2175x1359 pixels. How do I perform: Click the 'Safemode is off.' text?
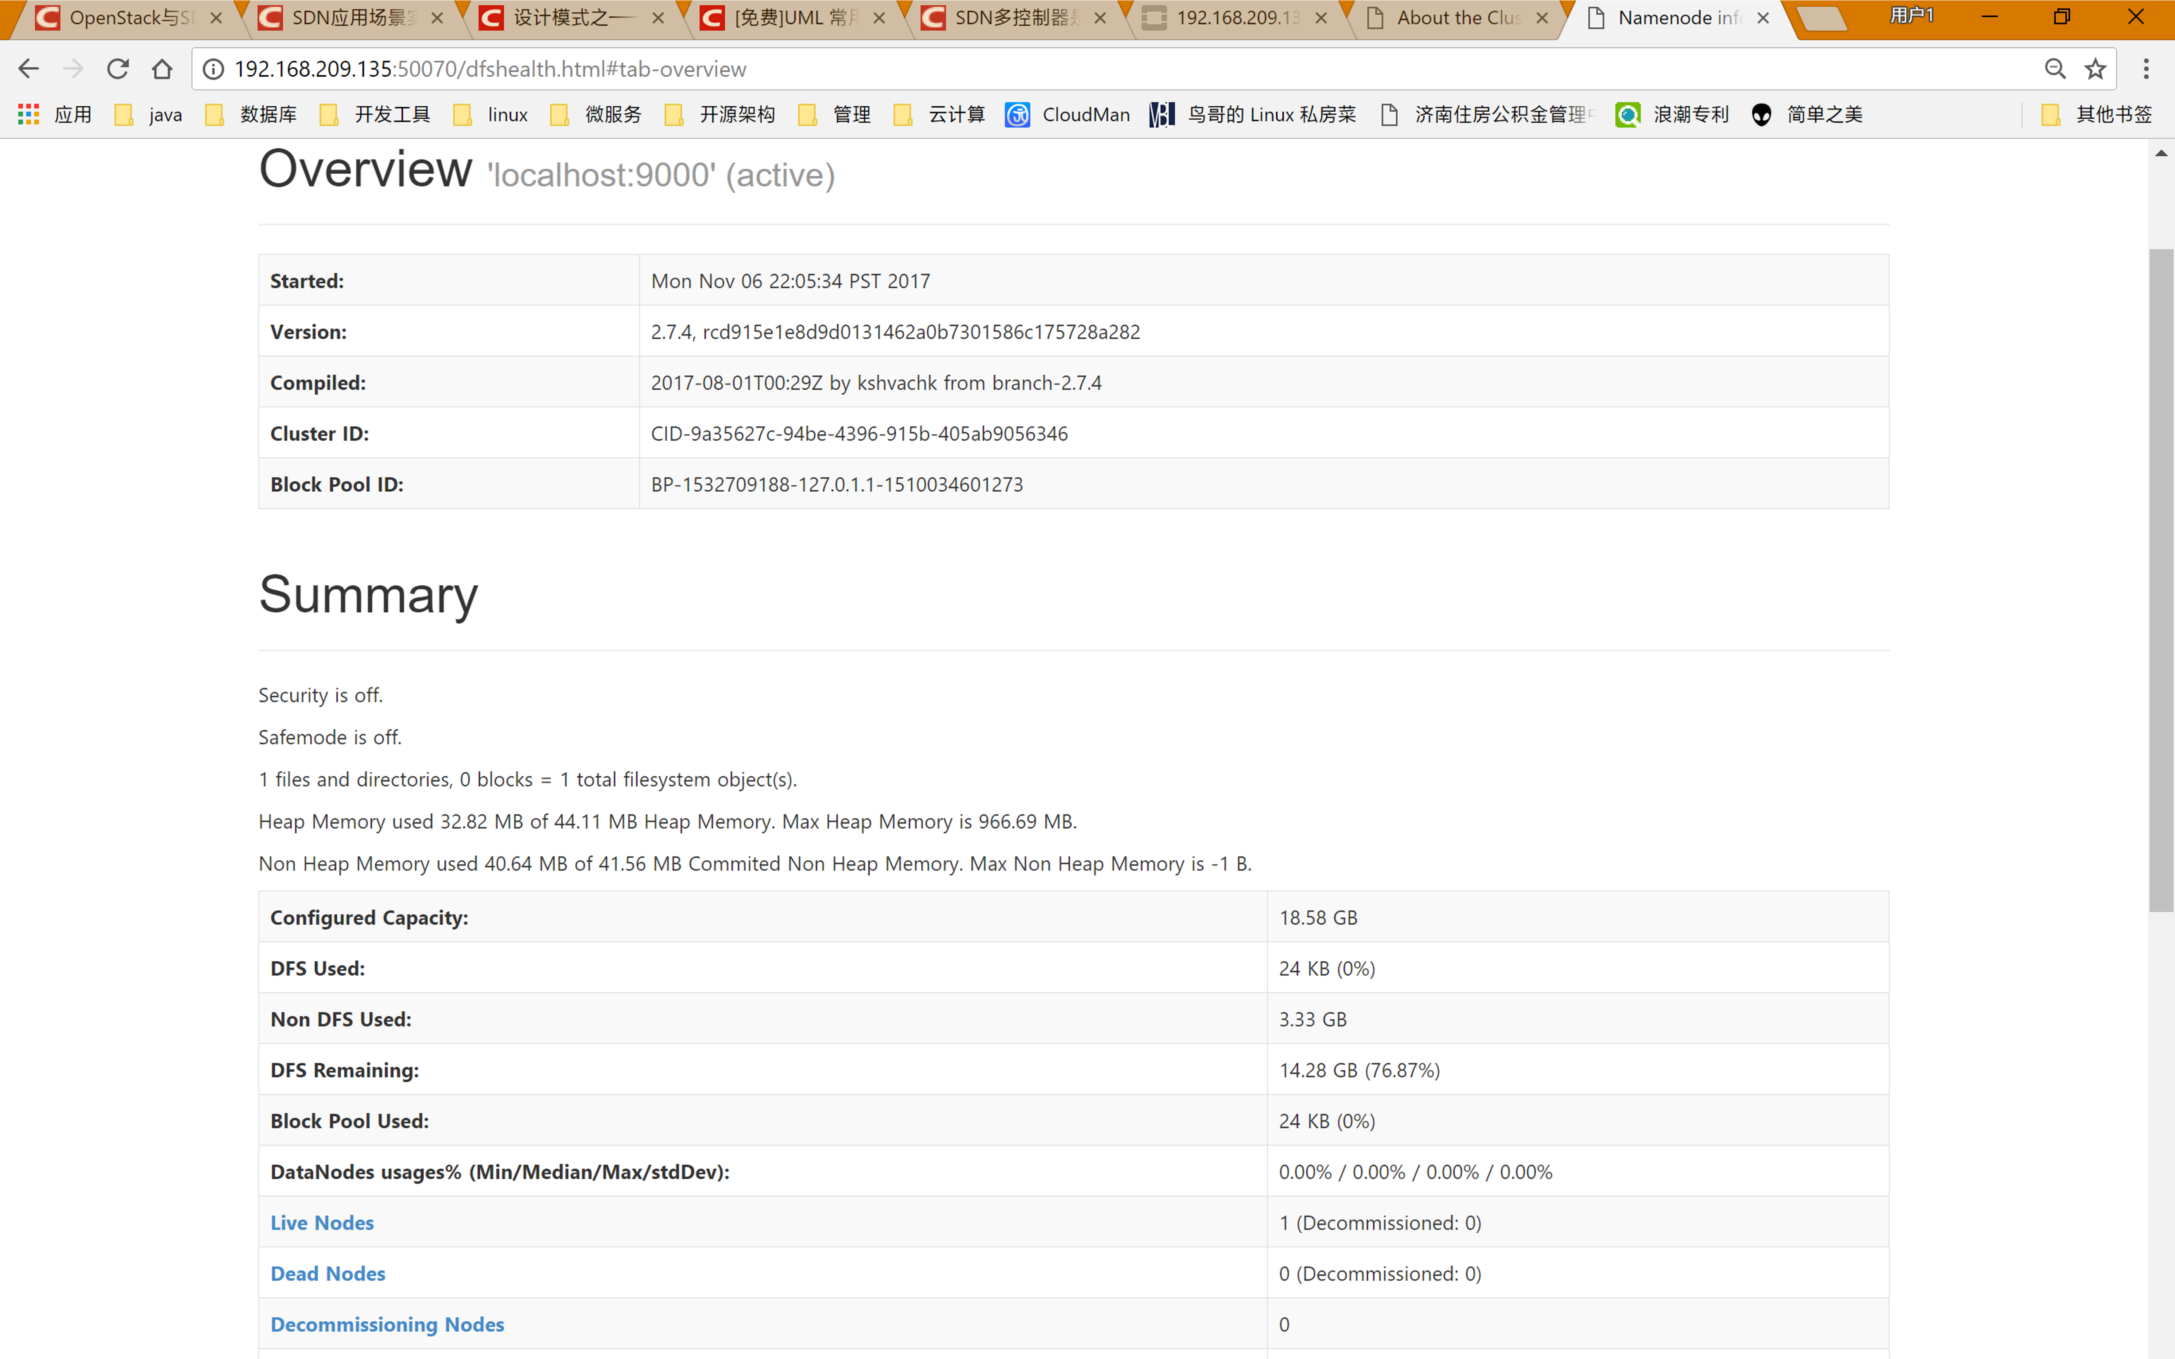coord(330,737)
